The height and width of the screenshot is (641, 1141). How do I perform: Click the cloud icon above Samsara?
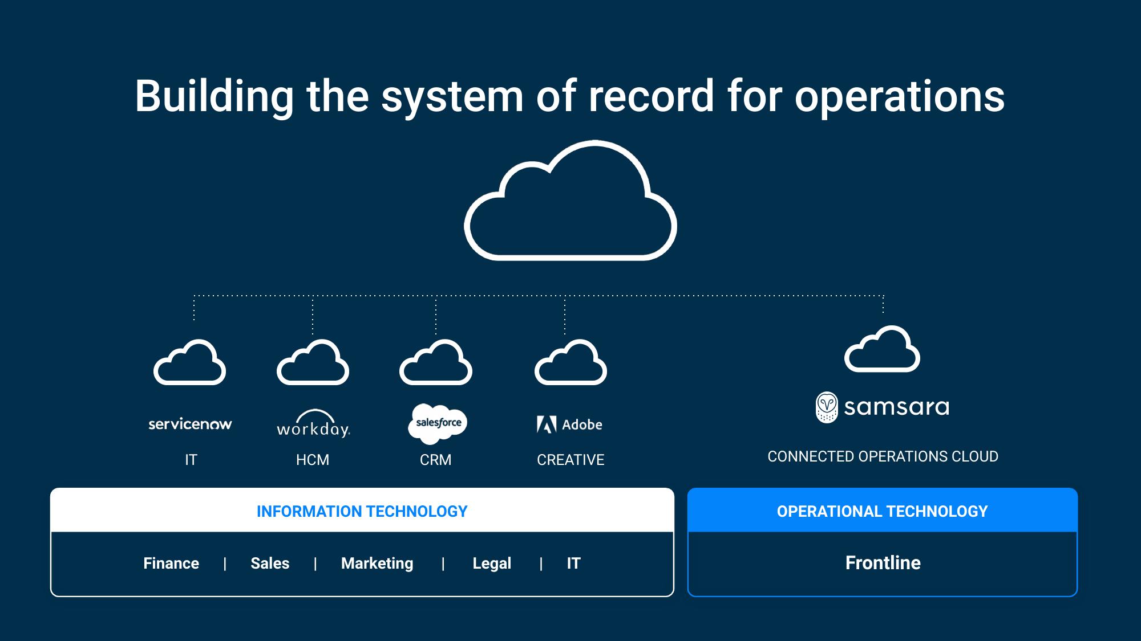tap(883, 349)
